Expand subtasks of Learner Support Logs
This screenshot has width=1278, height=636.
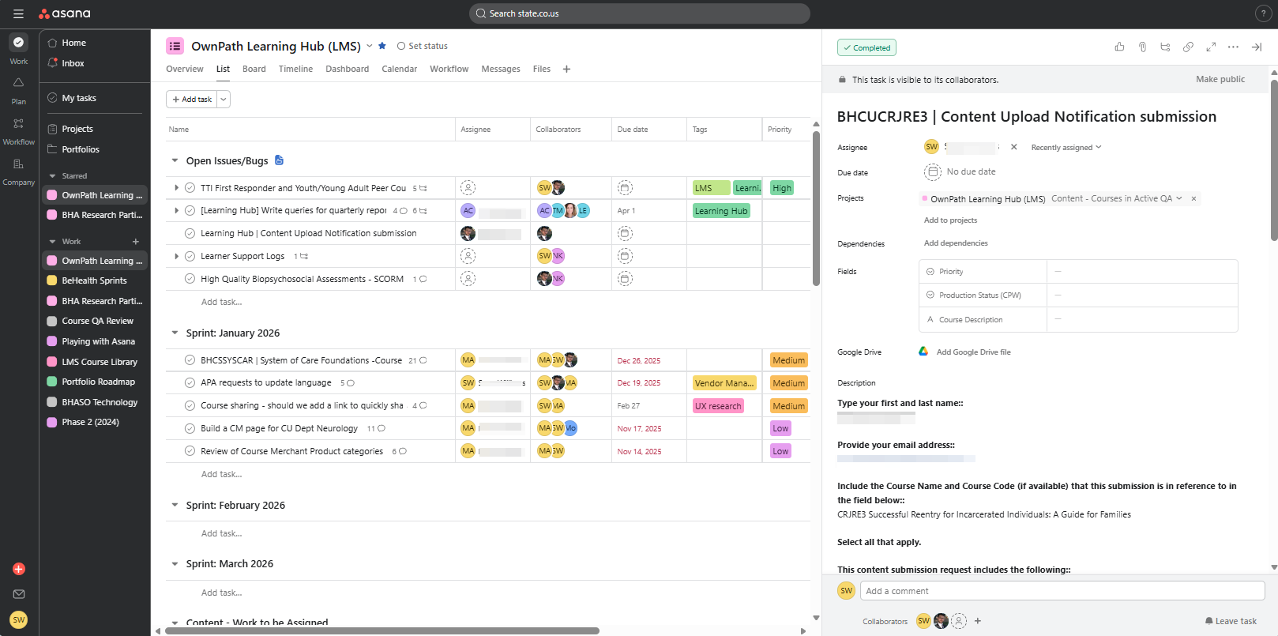(x=176, y=256)
